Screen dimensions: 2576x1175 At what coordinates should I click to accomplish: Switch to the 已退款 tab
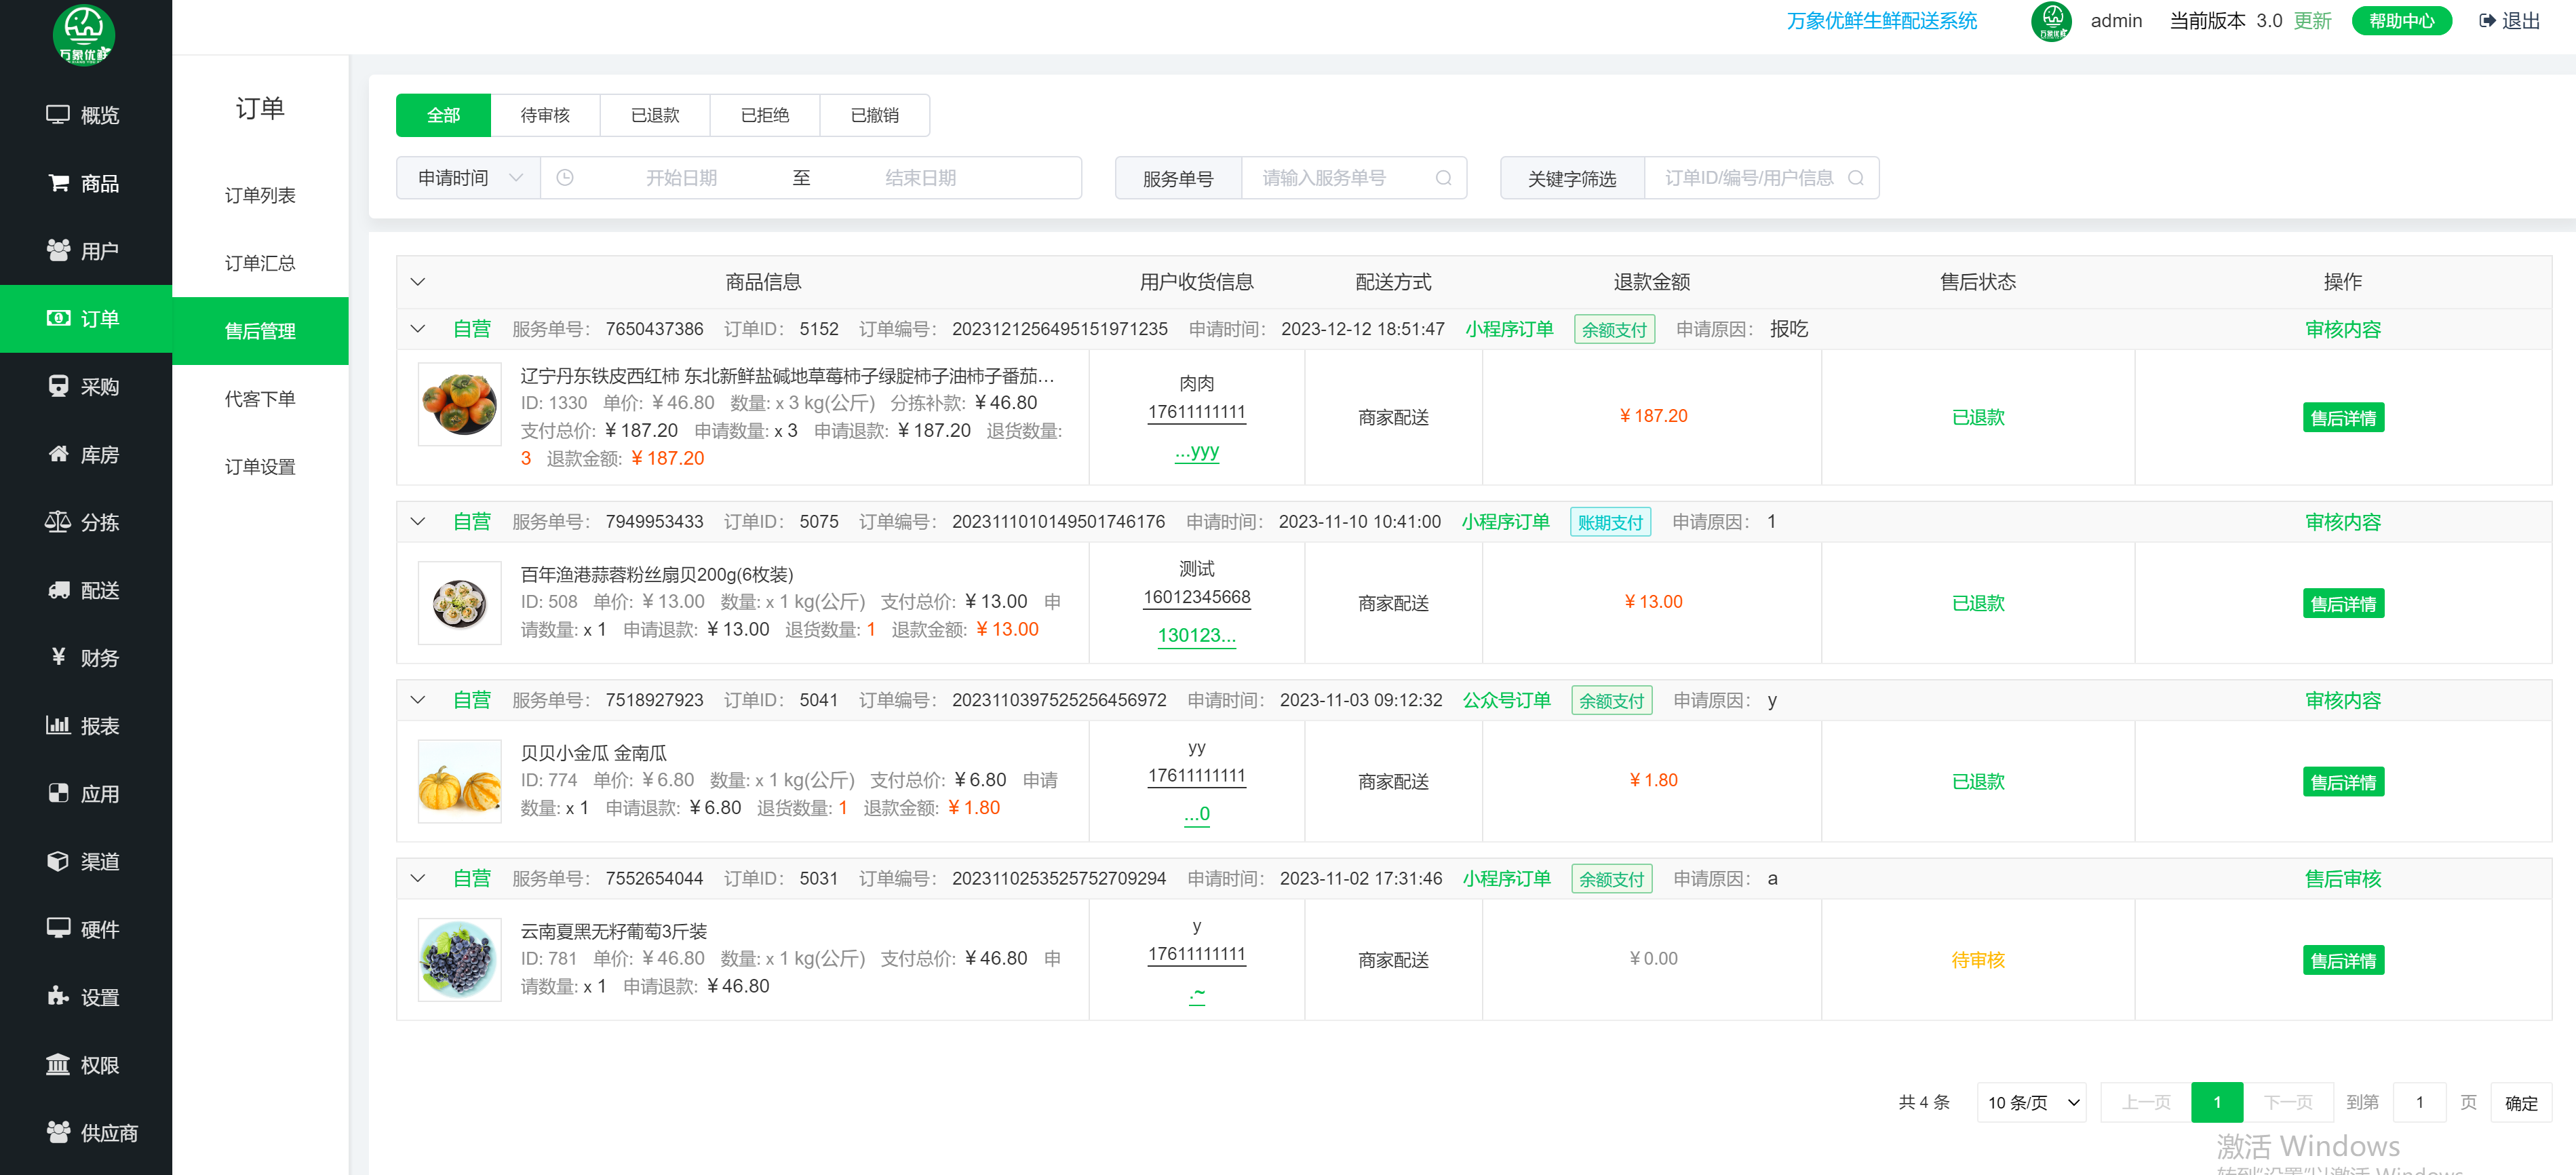pos(655,115)
